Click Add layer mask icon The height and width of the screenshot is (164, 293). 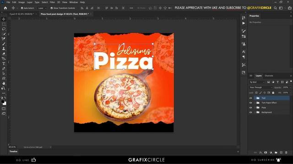(x=266, y=153)
